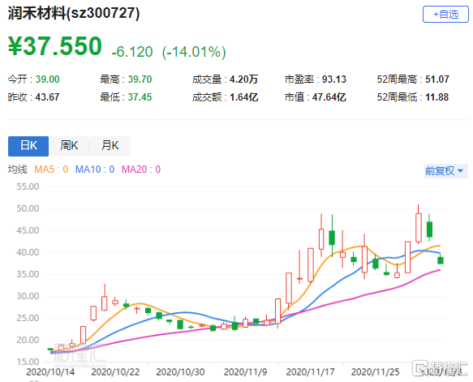Screen dimensions: 473x382
Task: Click the current price ¥37.550
Action: click(x=55, y=46)
